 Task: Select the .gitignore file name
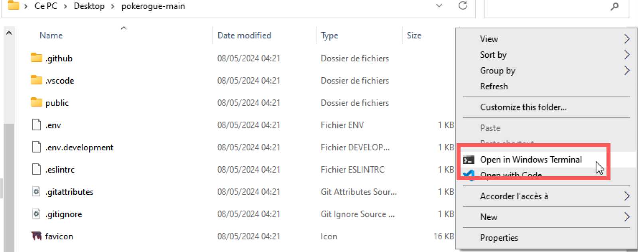(x=63, y=214)
